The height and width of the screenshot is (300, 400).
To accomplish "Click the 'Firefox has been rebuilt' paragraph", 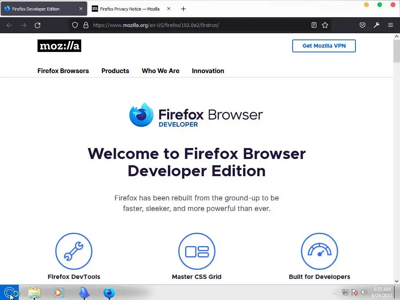I will coord(197,203).
